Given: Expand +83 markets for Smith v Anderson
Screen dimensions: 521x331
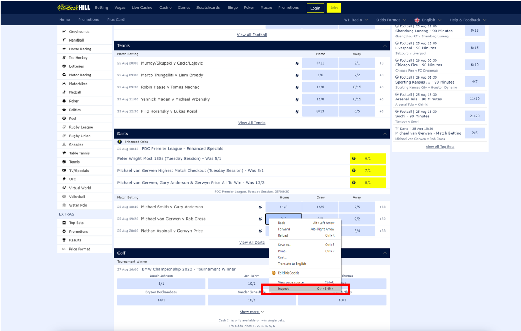Looking at the screenshot, I should point(382,207).
